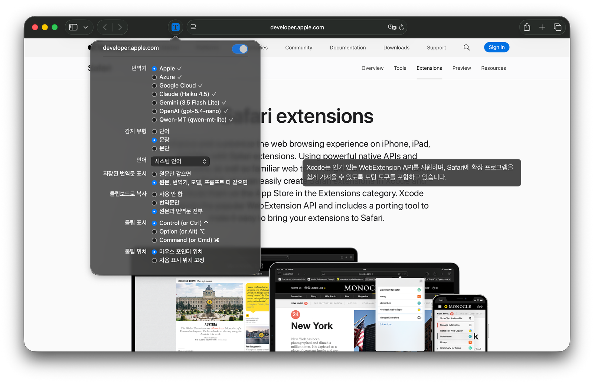Set tooltip position to 처음 표시 위치 고정
Image resolution: width=594 pixels, height=383 pixels.
tap(178, 260)
